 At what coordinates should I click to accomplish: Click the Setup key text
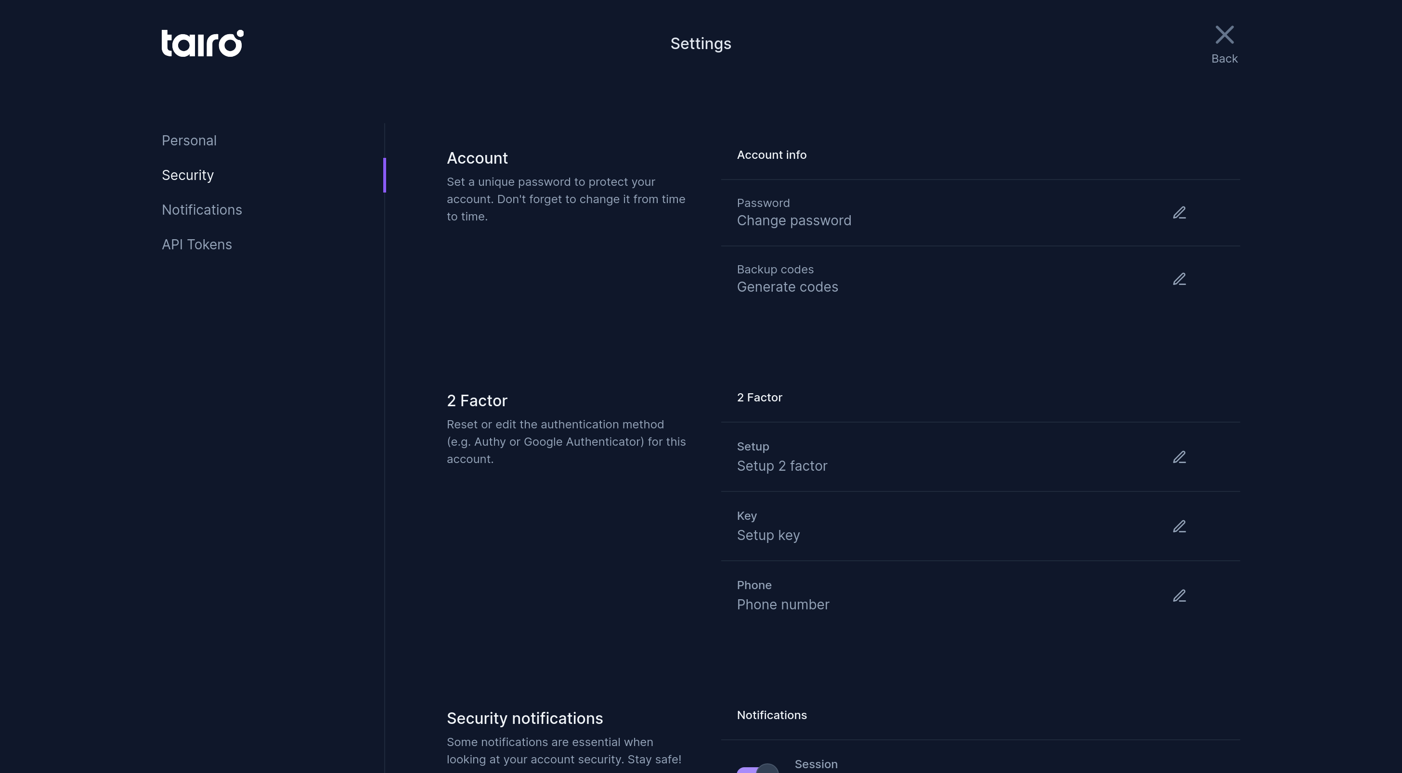click(768, 535)
